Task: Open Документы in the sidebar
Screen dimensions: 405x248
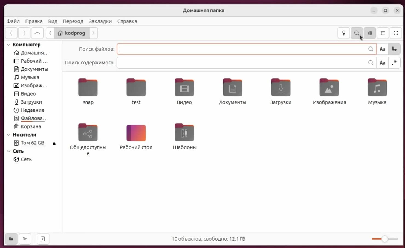Action: pos(31,69)
